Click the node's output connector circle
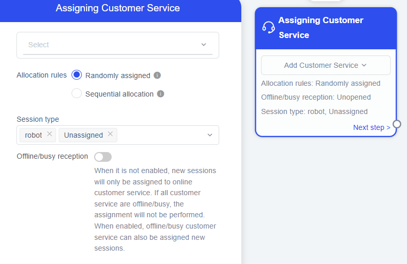407x264 pixels. pyautogui.click(x=397, y=124)
